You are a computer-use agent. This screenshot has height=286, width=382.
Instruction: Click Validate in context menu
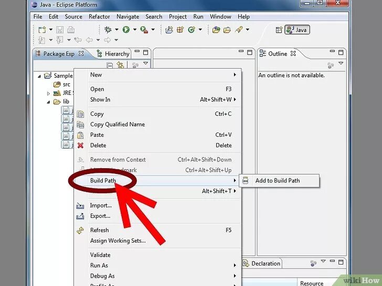click(x=158, y=255)
